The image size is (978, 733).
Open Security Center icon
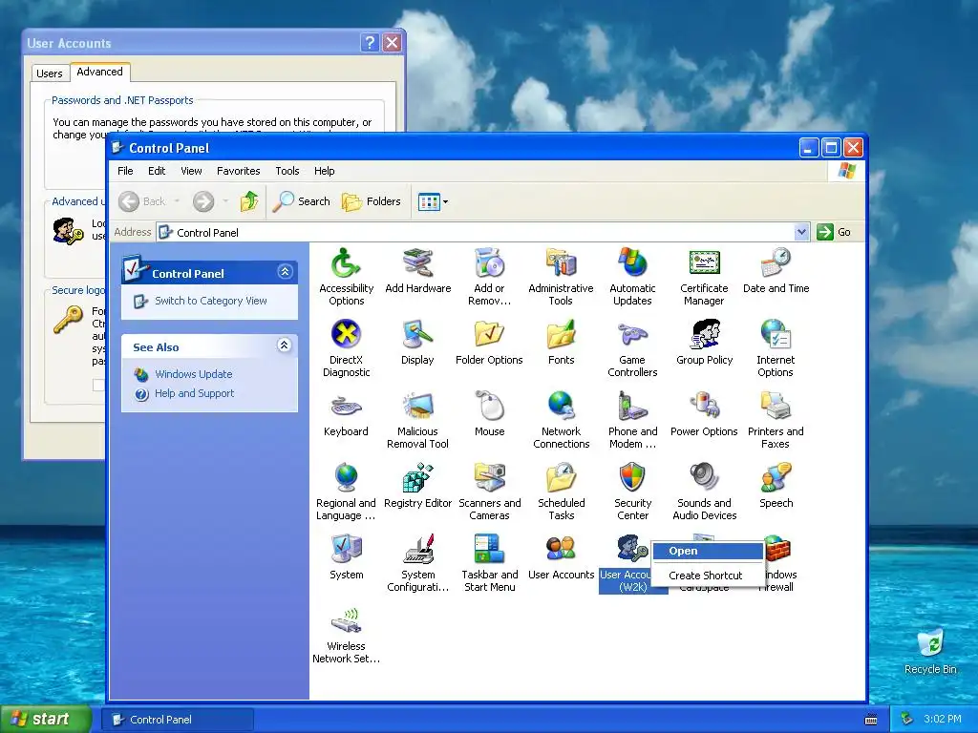pos(632,492)
